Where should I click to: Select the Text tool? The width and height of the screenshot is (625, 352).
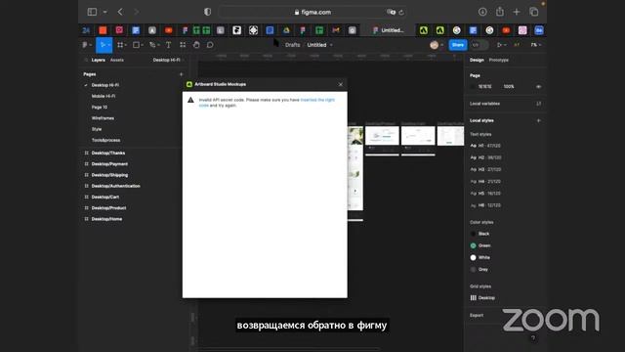pos(168,45)
